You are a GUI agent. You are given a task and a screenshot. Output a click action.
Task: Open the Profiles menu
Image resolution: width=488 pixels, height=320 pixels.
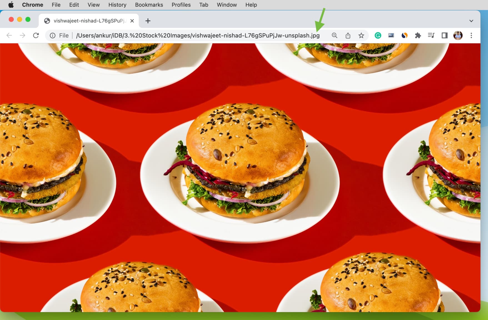pyautogui.click(x=181, y=5)
